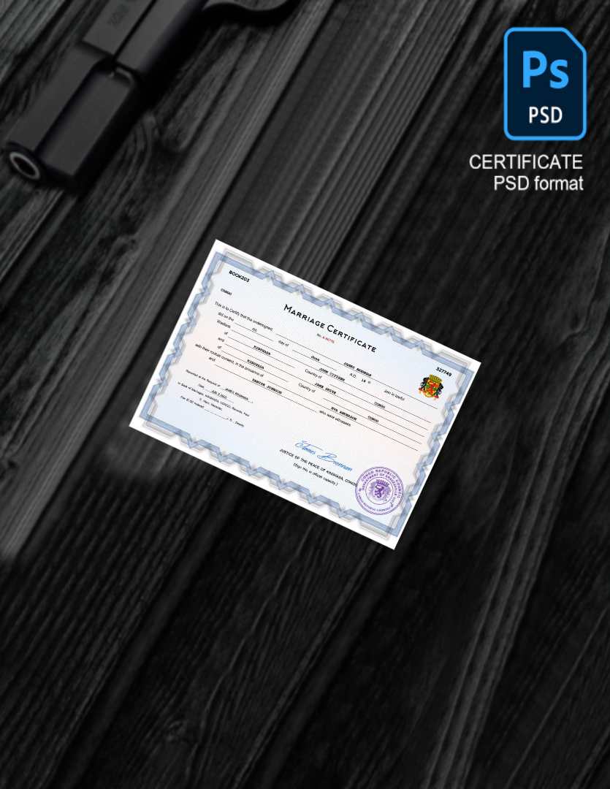
Task: Click the "PSD format" caption text
Action: pyautogui.click(x=538, y=183)
